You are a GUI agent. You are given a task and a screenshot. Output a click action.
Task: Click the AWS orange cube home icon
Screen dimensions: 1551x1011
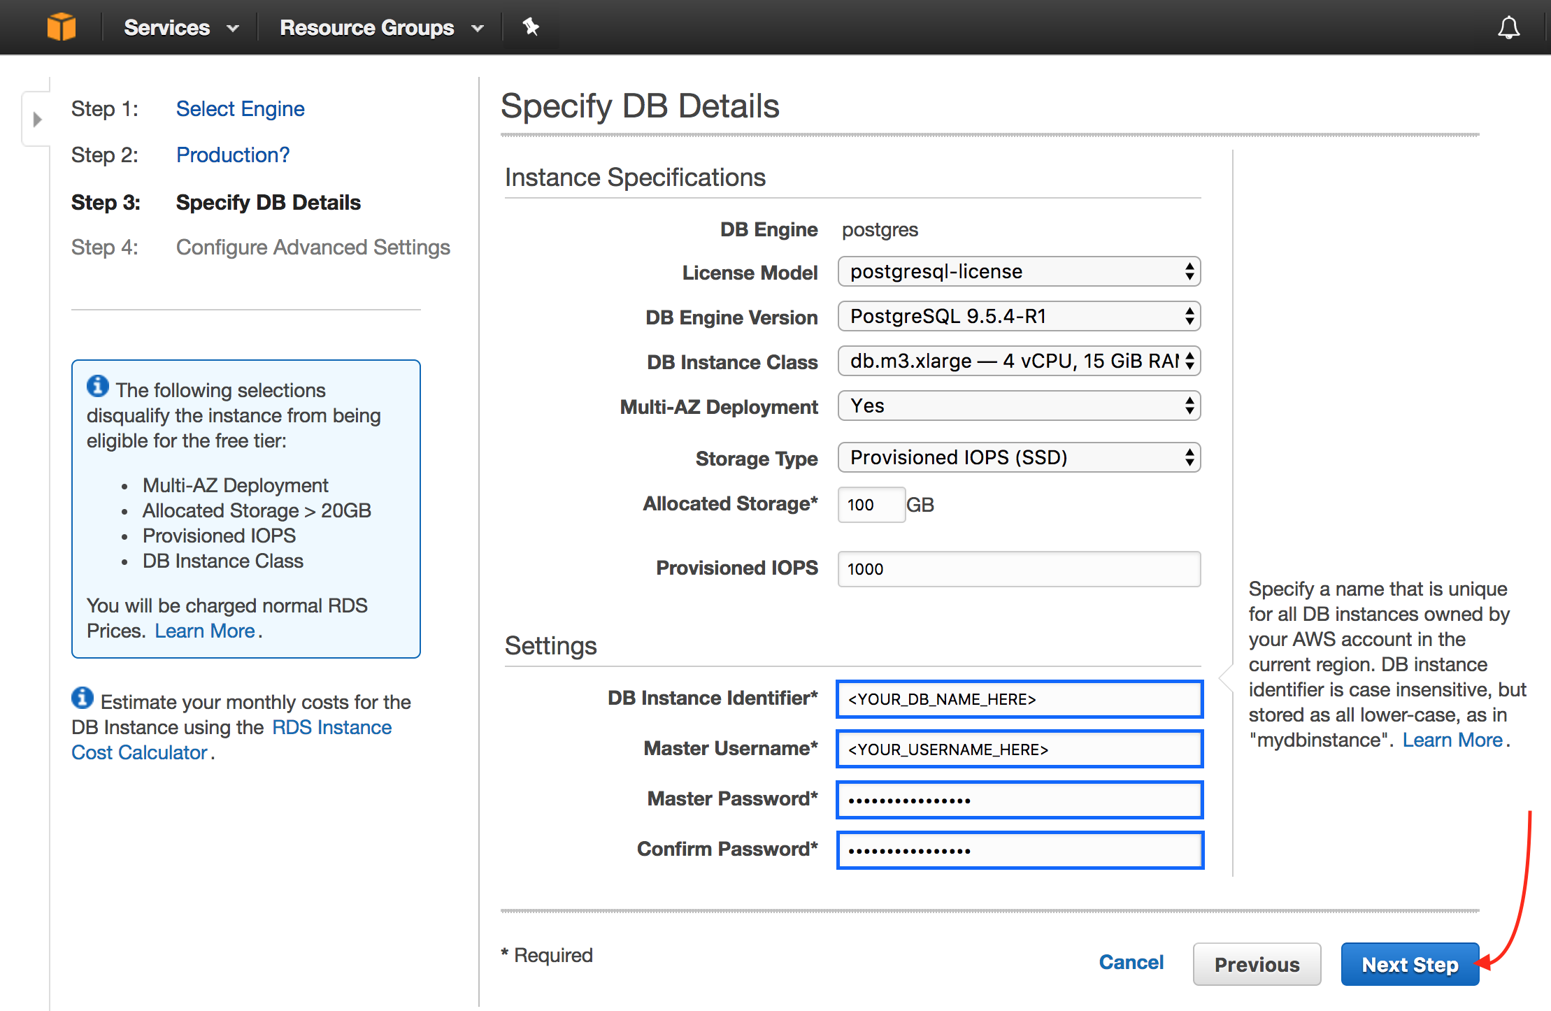click(x=62, y=27)
